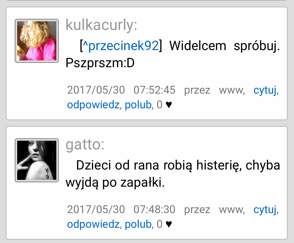Click odpowiedz under gatto's post

[x=93, y=224]
